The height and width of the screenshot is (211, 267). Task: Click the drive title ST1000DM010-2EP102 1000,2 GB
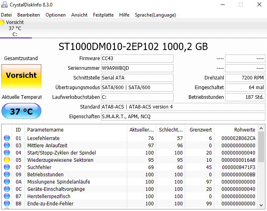click(x=133, y=46)
